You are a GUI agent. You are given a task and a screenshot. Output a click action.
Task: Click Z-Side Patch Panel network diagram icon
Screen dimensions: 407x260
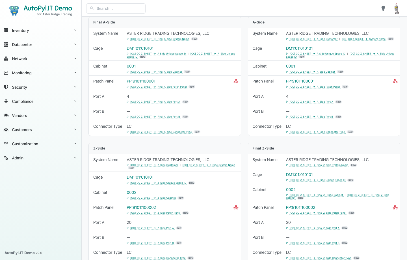point(236,207)
